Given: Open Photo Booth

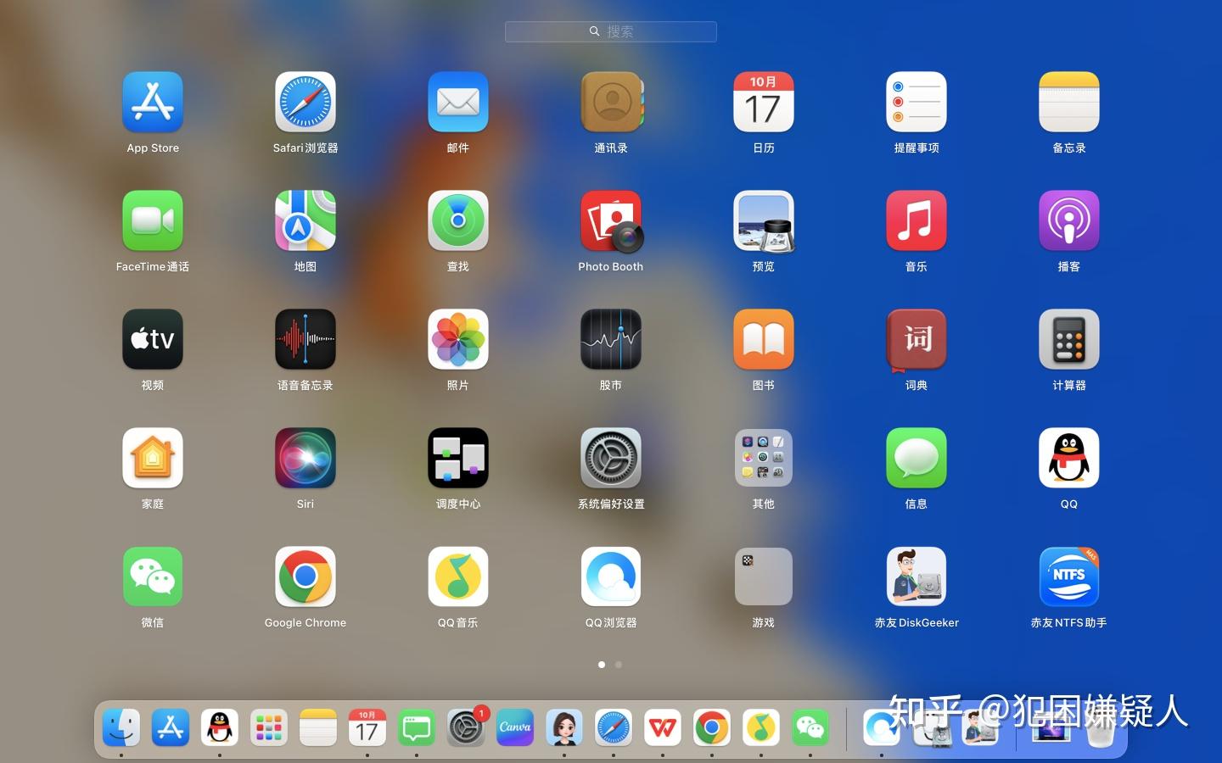Looking at the screenshot, I should (x=611, y=220).
